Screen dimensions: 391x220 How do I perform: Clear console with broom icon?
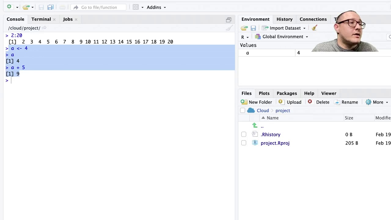229,28
